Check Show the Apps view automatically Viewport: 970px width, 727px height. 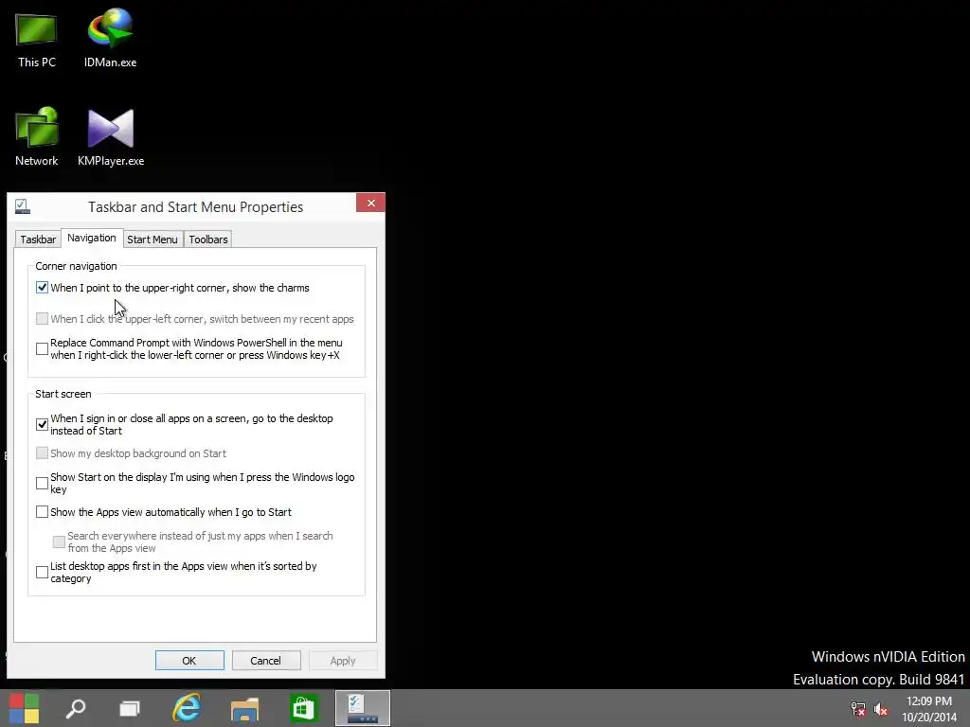click(42, 512)
